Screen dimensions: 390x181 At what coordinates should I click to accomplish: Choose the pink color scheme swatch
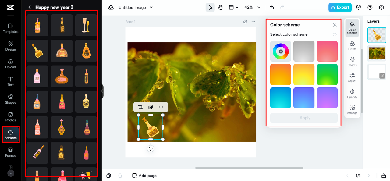(327, 51)
